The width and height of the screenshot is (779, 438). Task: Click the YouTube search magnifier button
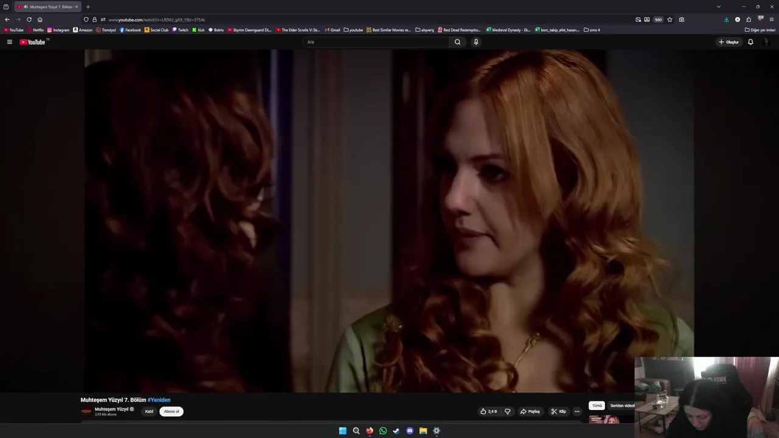click(x=457, y=42)
